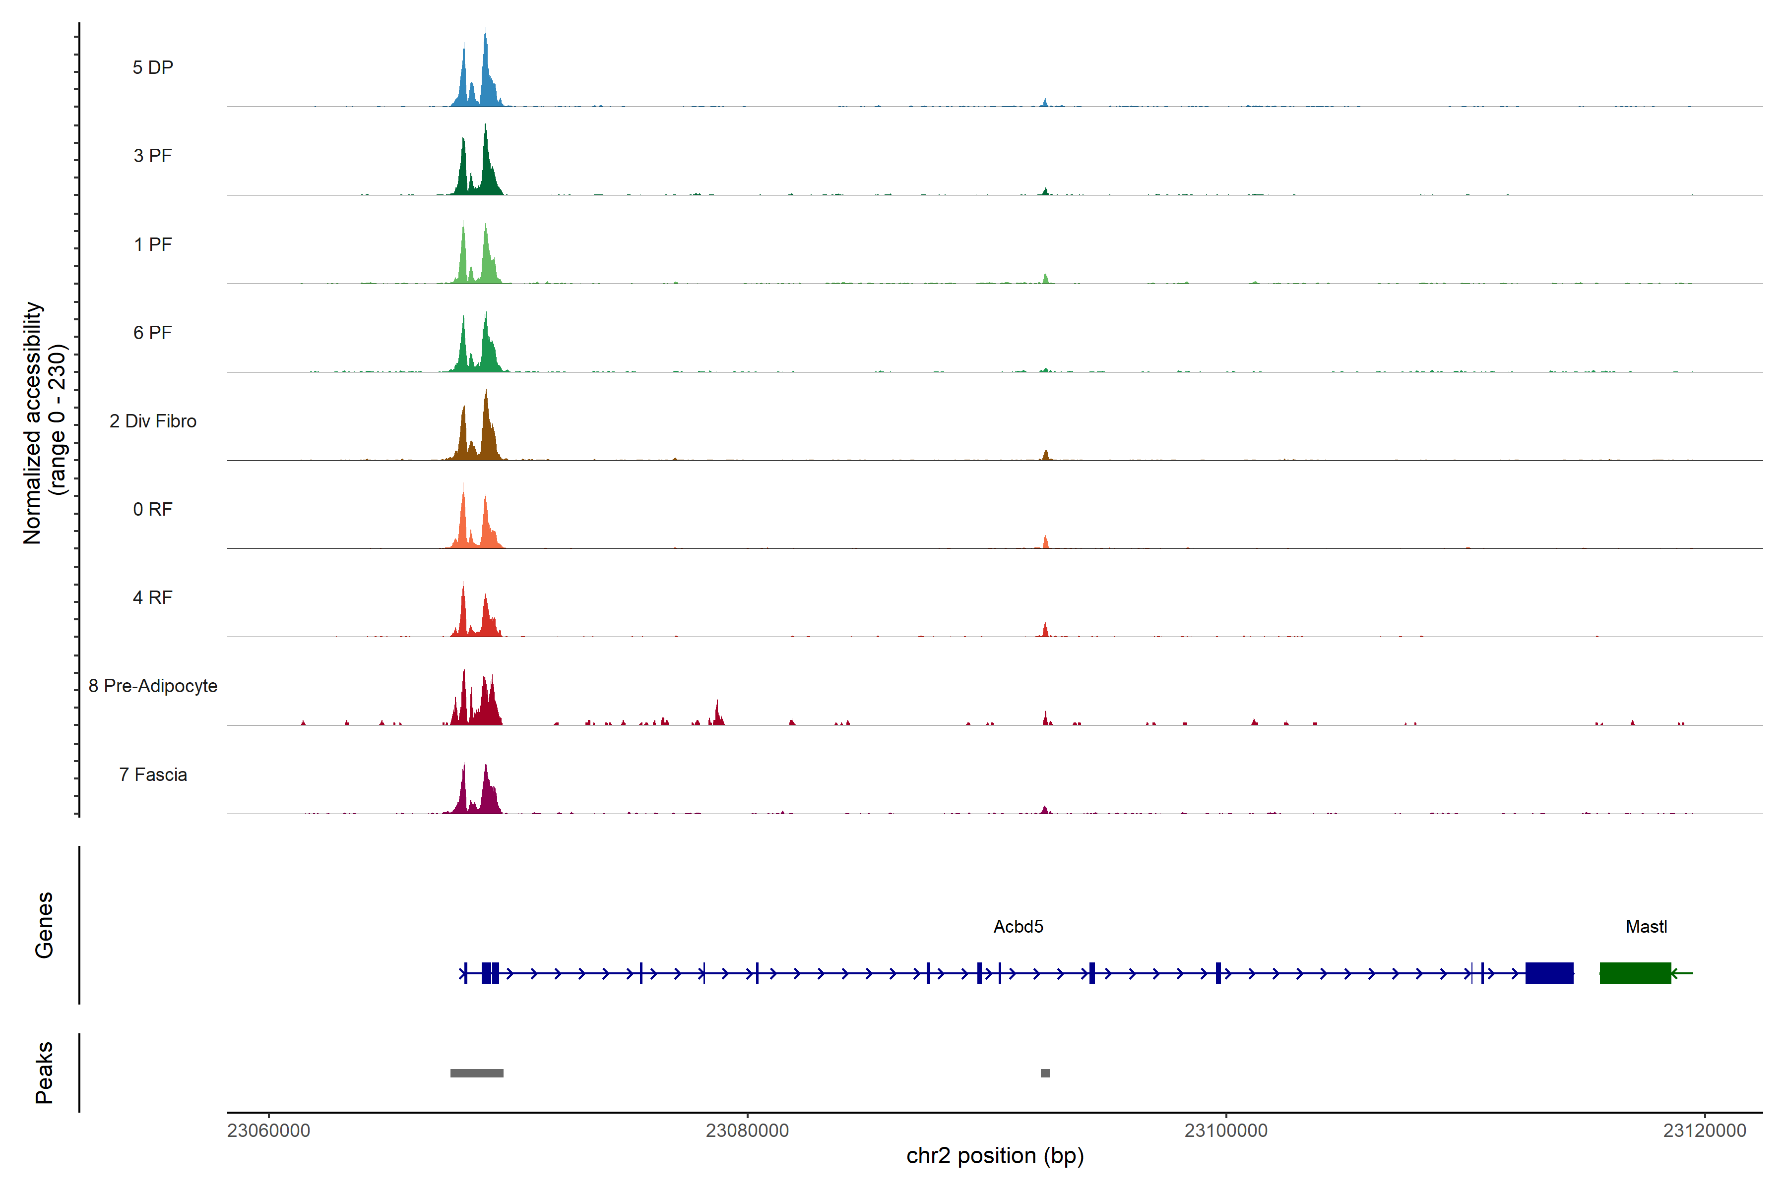
Task: Select the 8 Pre-Adipocyte track label
Action: tap(153, 686)
